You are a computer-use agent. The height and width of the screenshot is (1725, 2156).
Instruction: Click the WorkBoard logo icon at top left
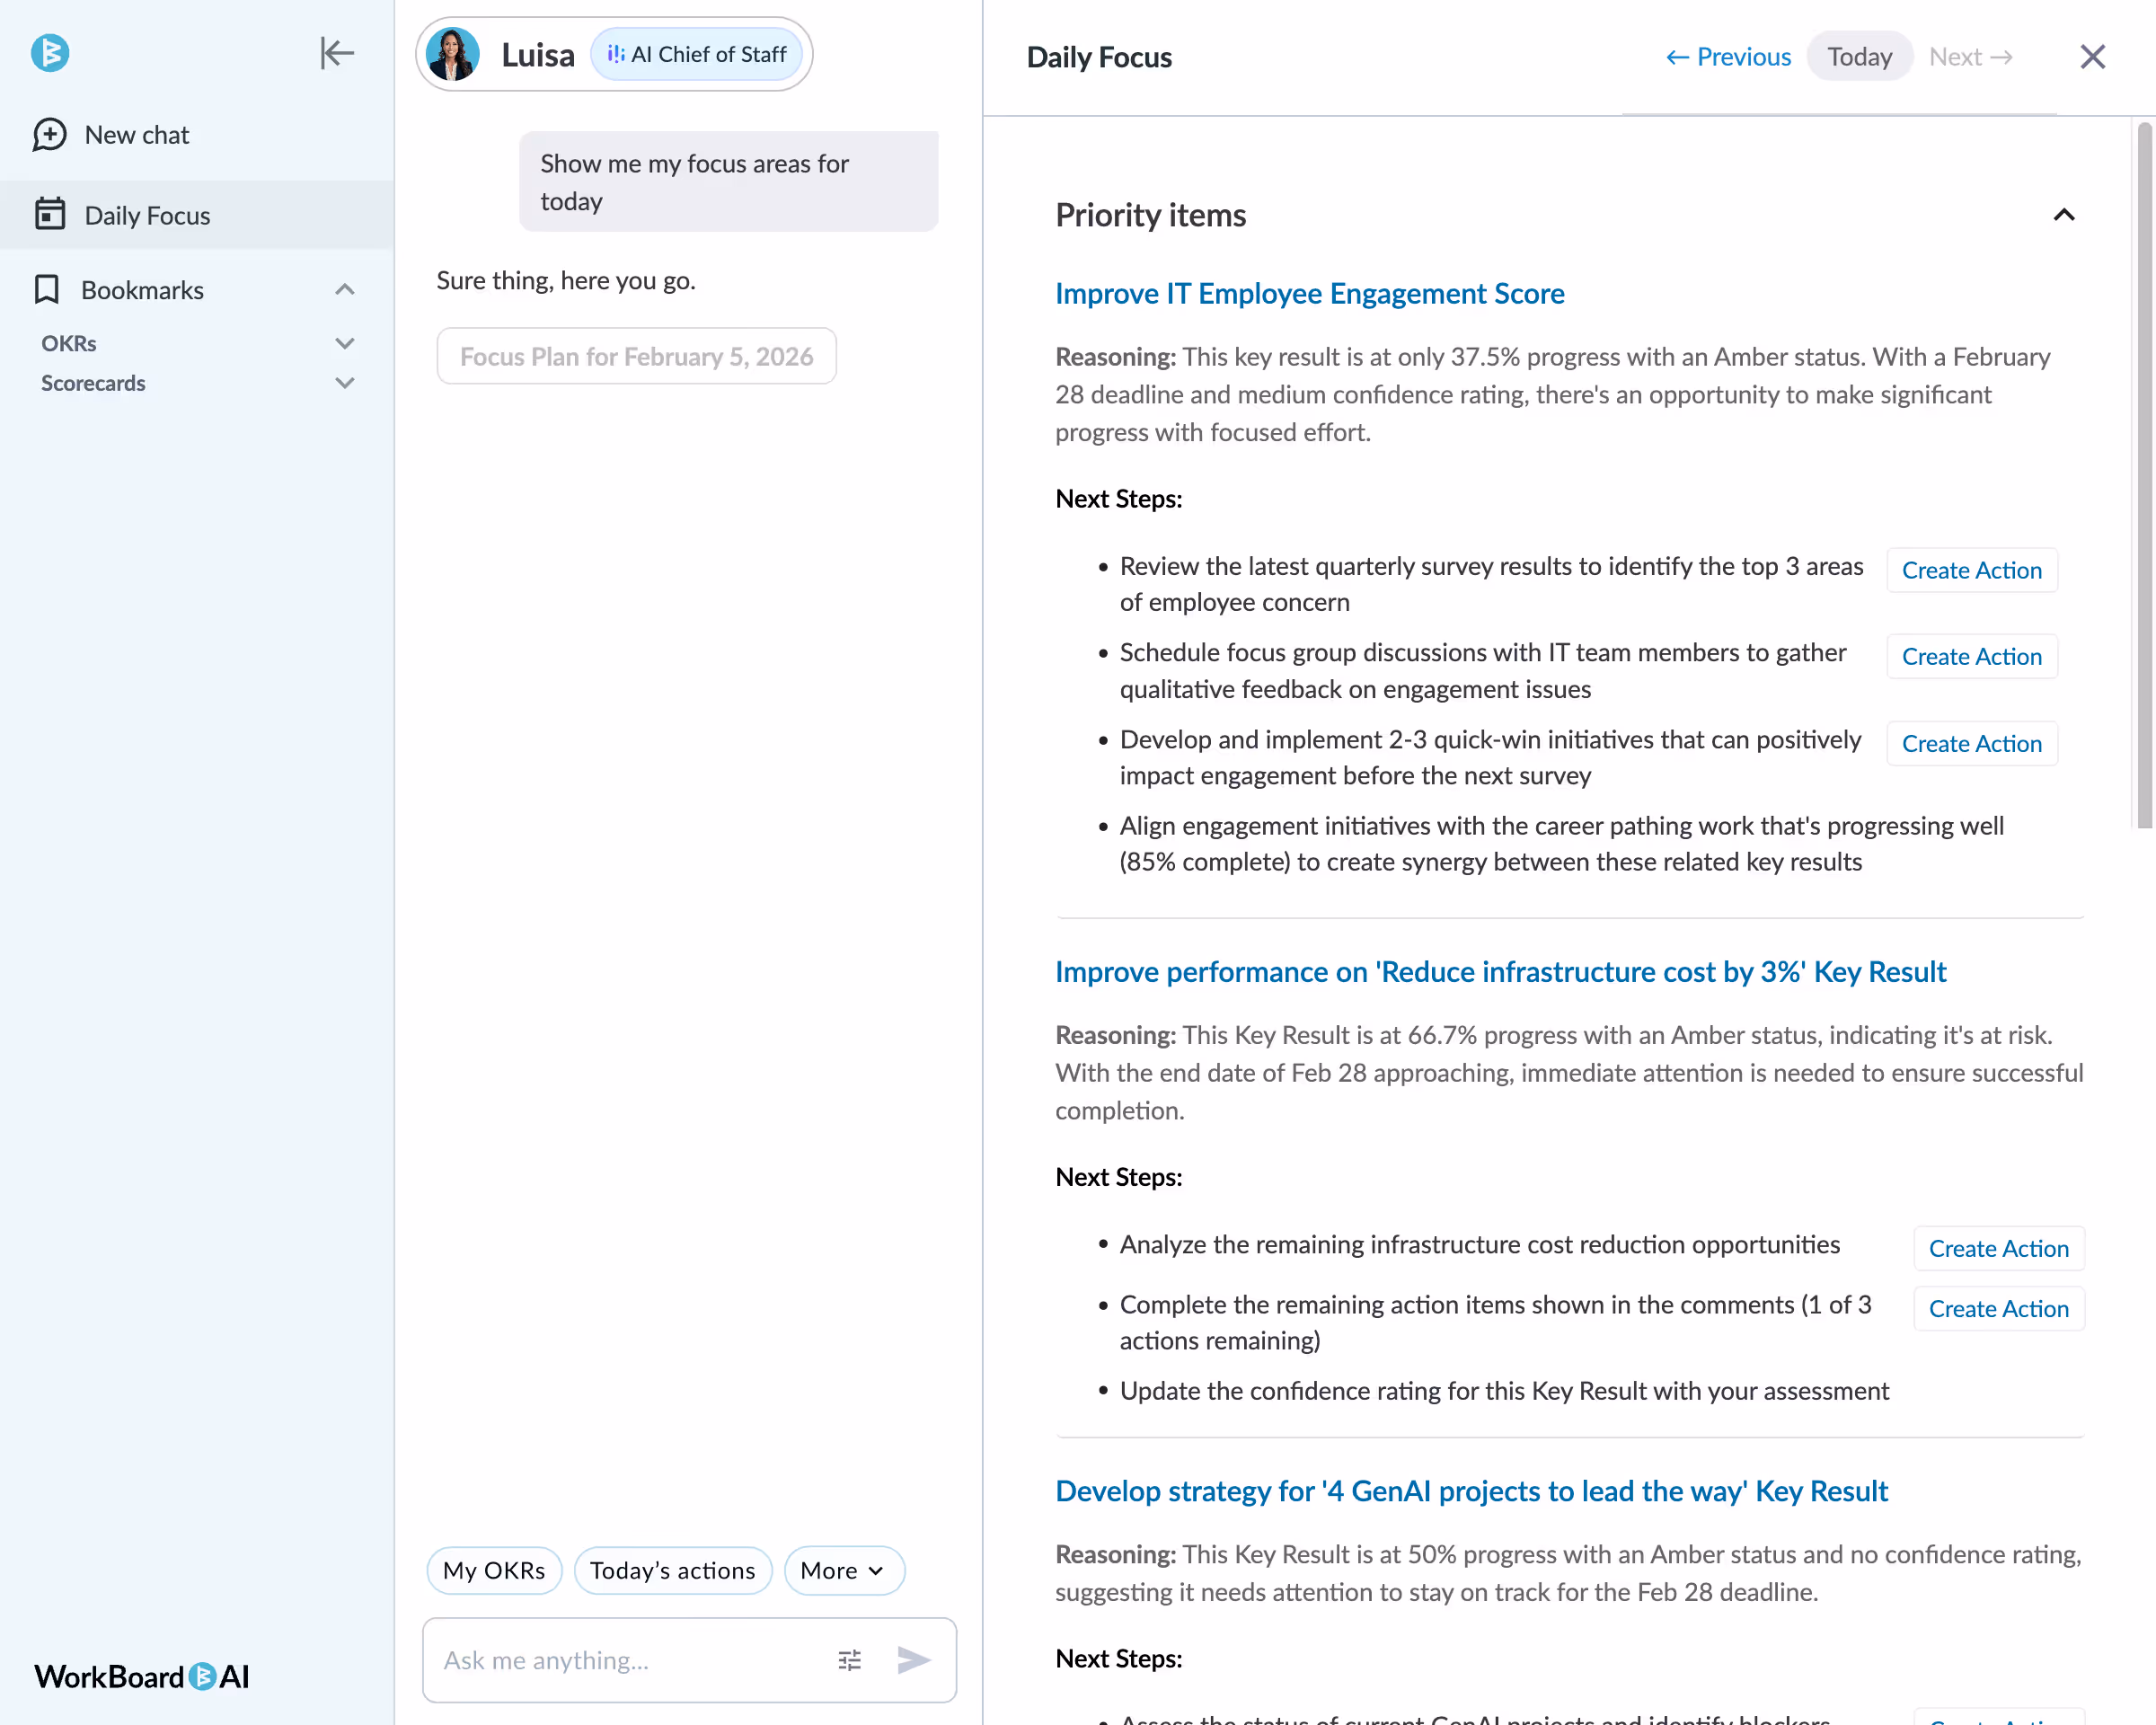50,52
